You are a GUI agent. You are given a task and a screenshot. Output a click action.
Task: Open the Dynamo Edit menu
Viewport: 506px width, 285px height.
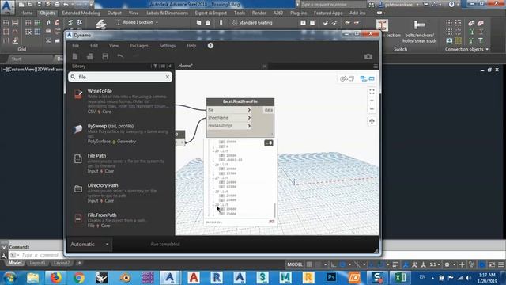(94, 46)
